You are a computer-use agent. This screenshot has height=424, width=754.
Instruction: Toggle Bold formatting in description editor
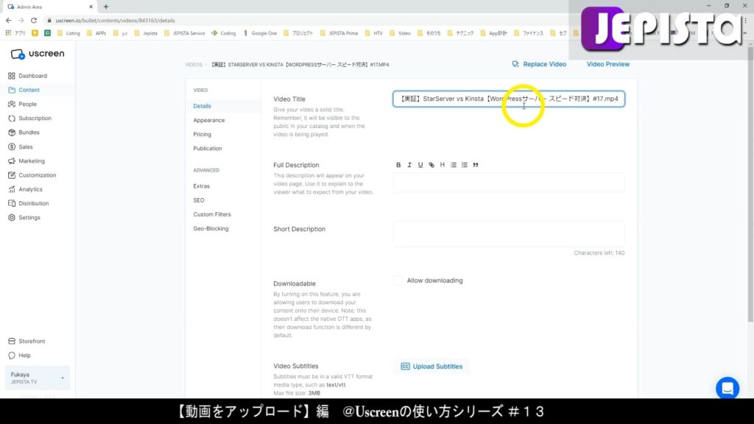[398, 165]
